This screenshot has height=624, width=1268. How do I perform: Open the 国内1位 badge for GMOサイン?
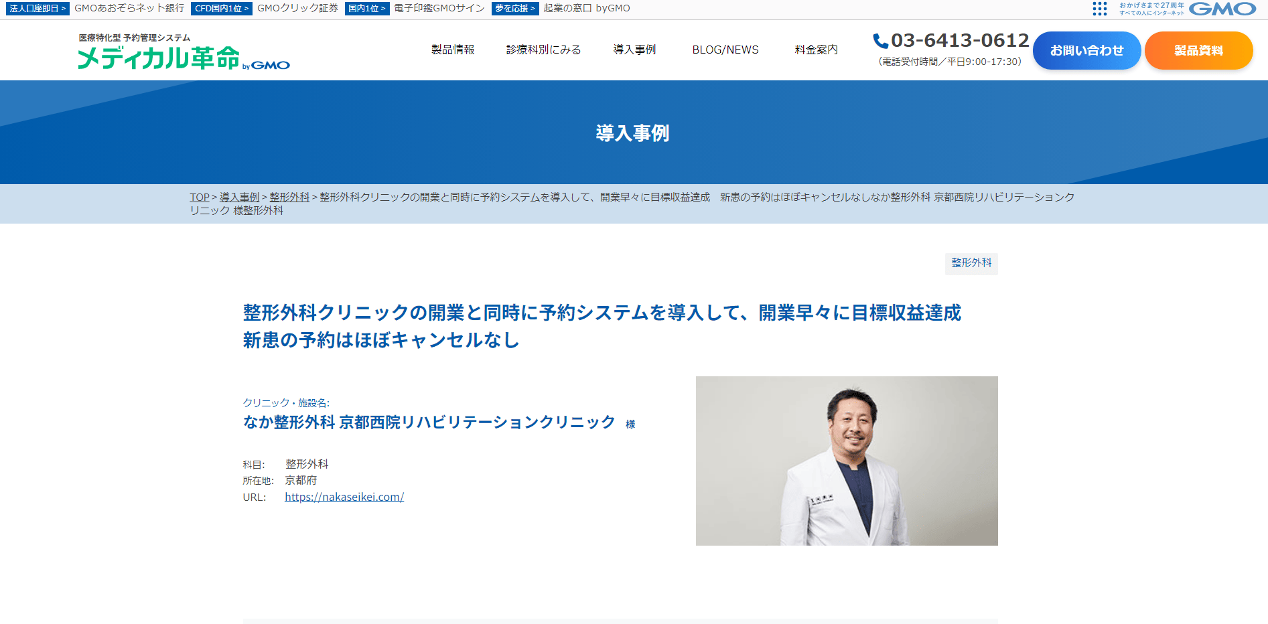[x=367, y=9]
